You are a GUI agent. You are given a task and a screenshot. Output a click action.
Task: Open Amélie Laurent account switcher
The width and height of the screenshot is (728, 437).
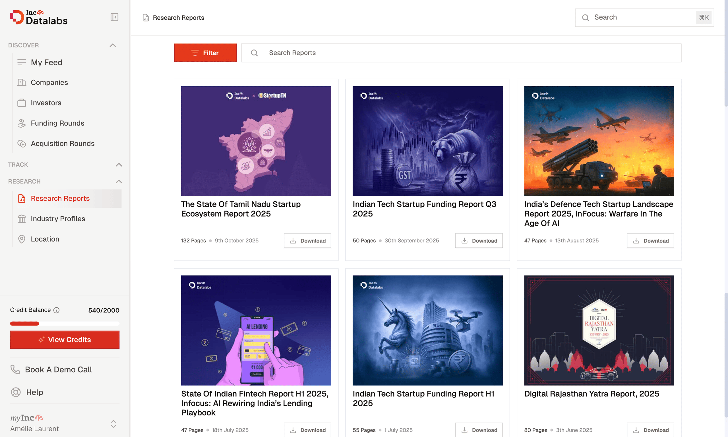[113, 424]
